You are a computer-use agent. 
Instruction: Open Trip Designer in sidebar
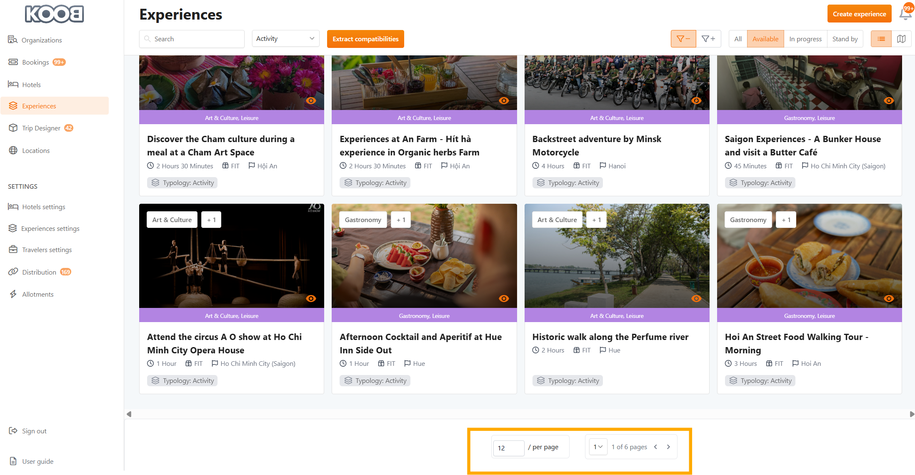41,128
